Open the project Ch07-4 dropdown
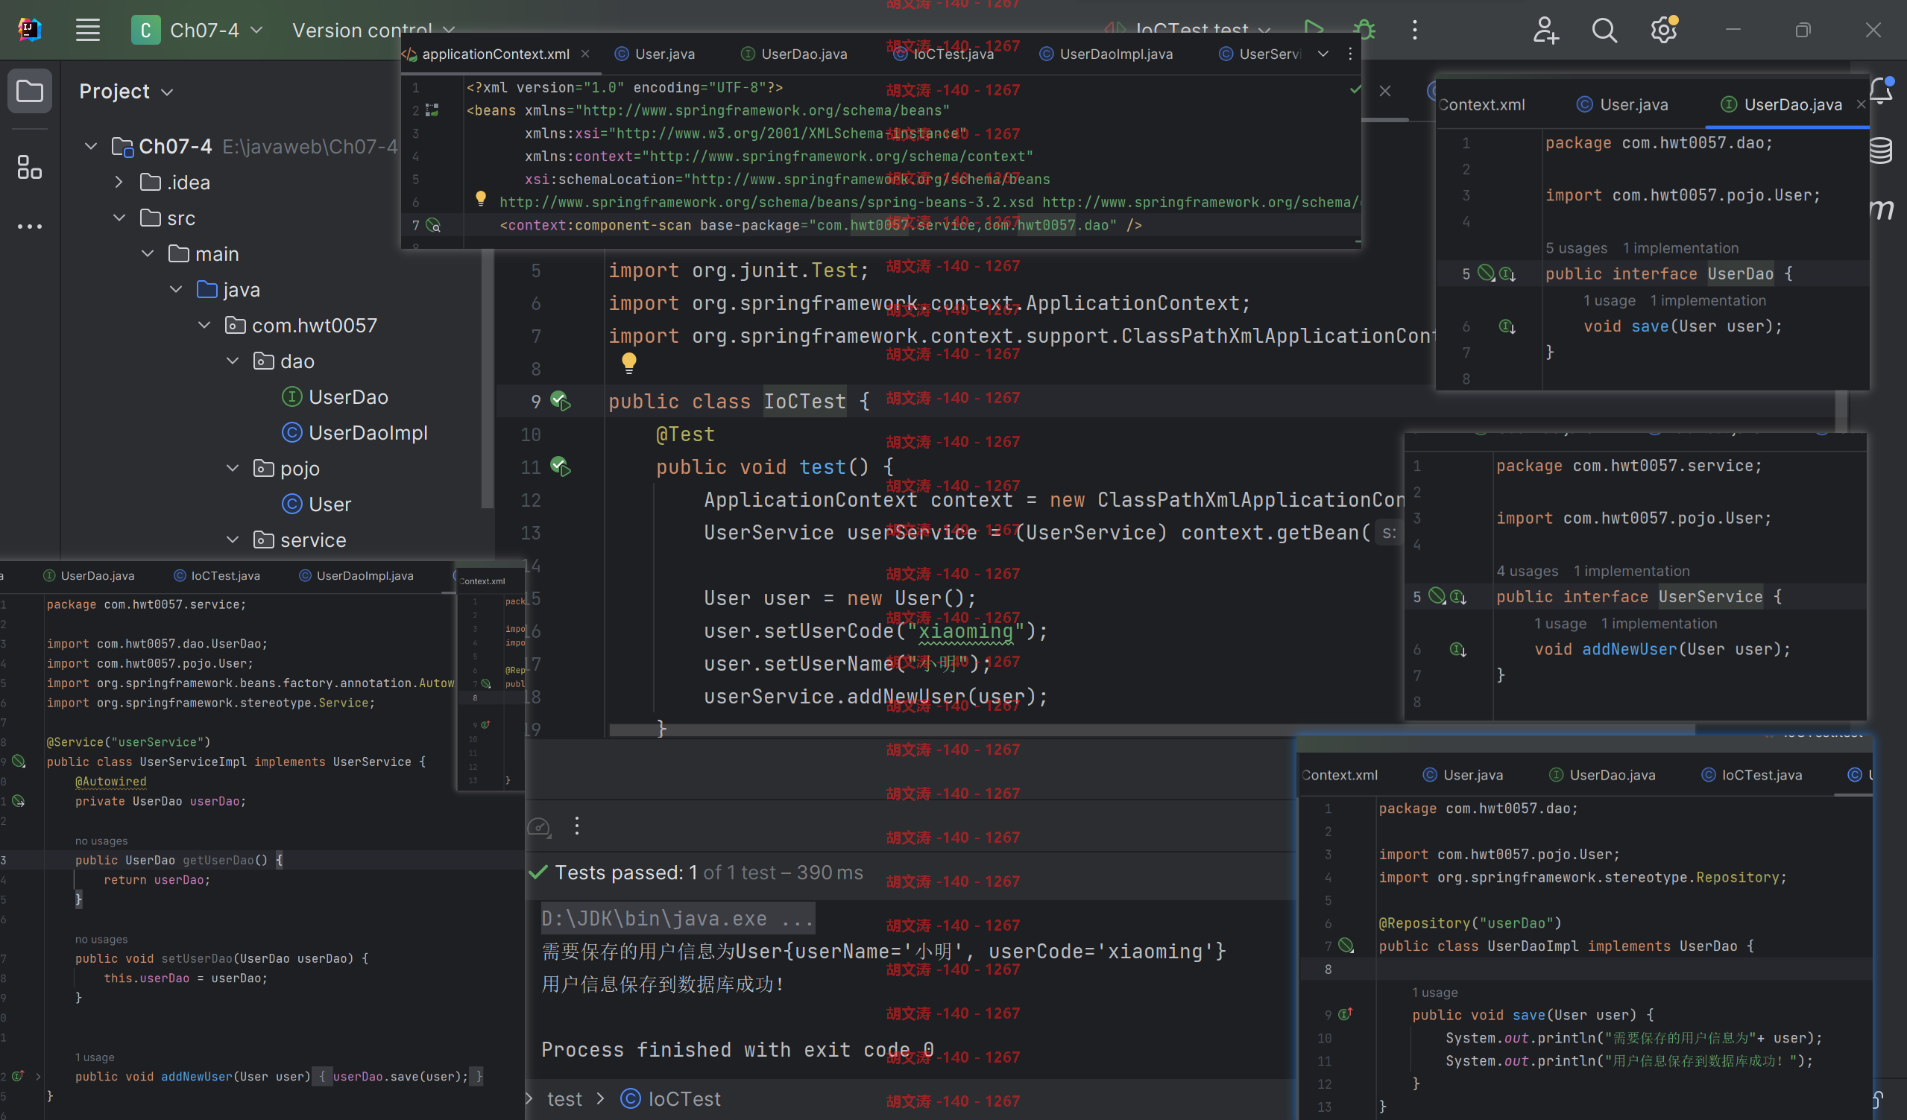Image resolution: width=1907 pixels, height=1120 pixels. (198, 31)
